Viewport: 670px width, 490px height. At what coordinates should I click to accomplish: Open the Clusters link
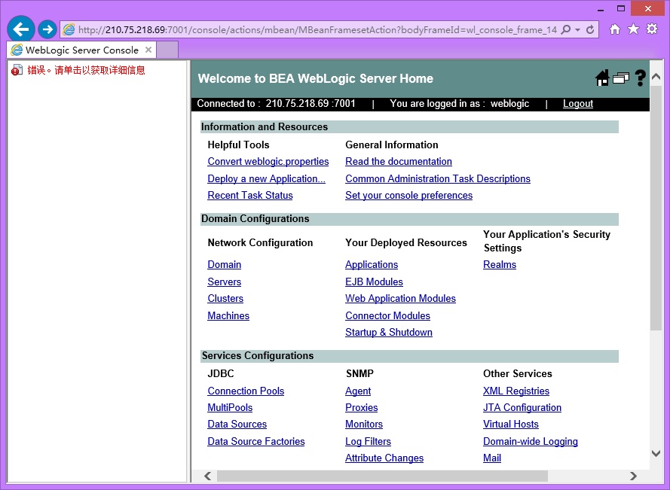225,299
